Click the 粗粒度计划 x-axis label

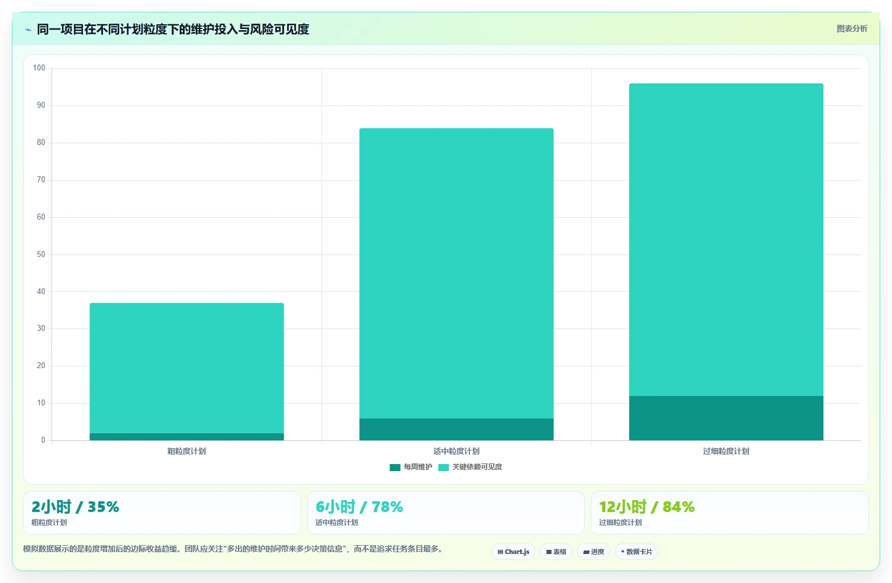[186, 451]
